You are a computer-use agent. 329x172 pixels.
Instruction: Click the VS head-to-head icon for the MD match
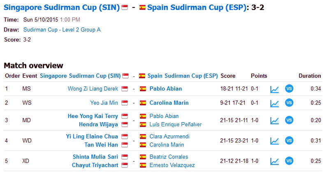coord(289,120)
